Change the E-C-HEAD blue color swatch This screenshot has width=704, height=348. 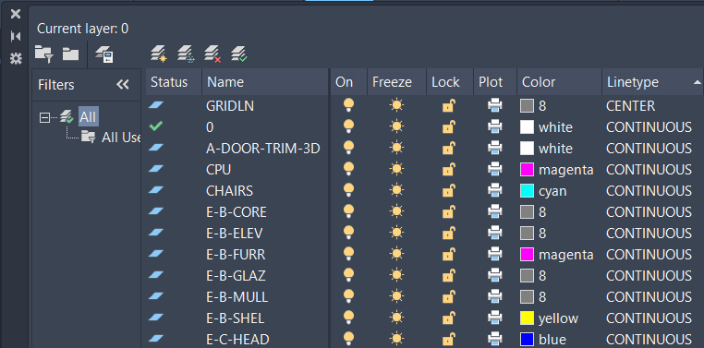click(528, 339)
